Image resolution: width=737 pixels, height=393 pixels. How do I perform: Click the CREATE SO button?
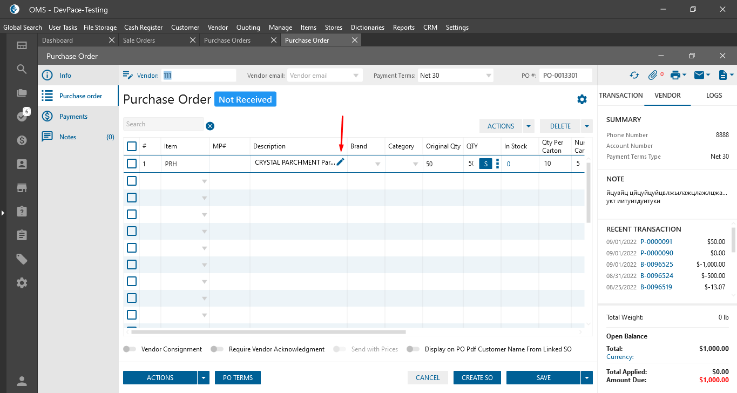click(477, 378)
